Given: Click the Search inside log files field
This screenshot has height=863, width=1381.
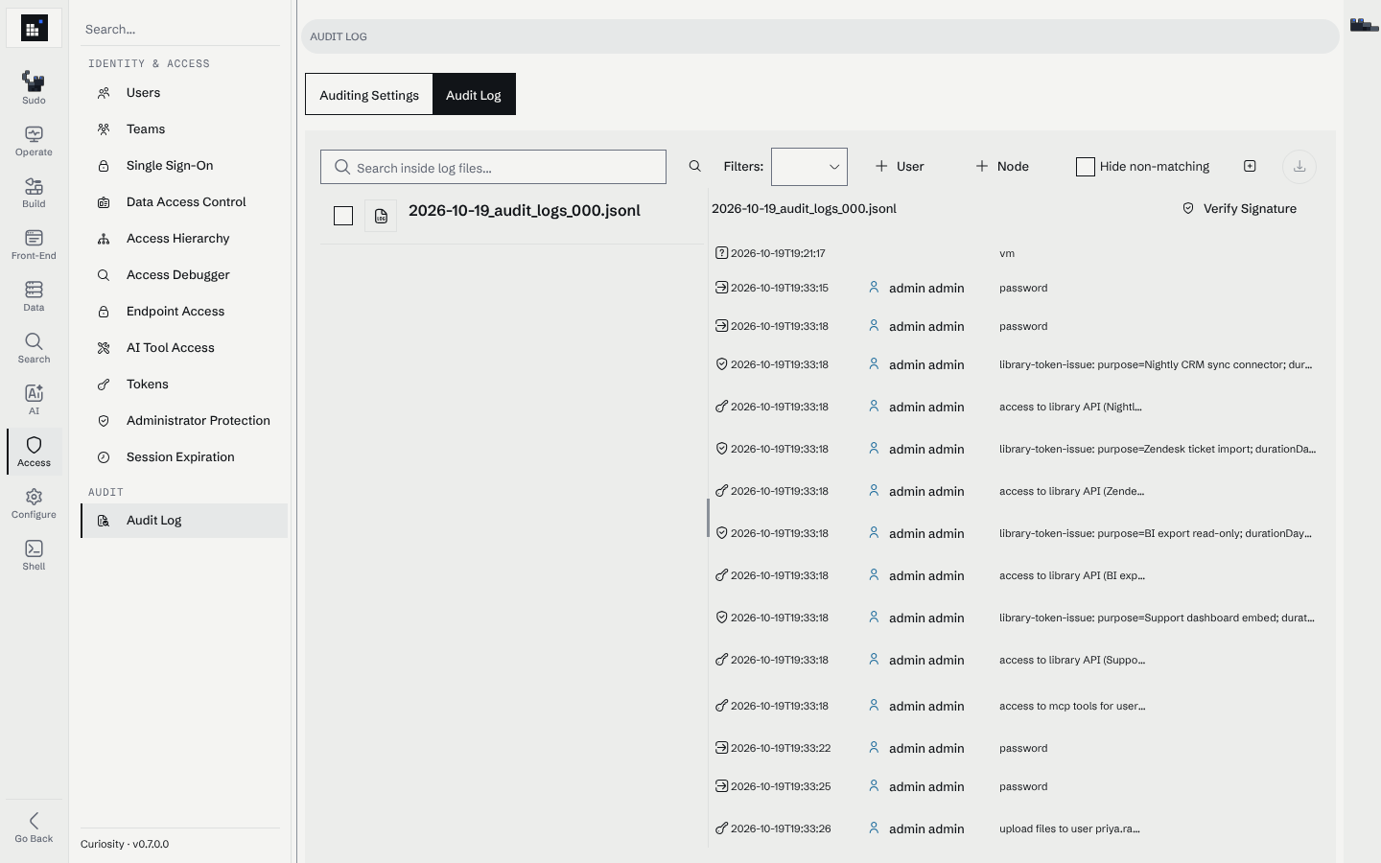Looking at the screenshot, I should 493,167.
